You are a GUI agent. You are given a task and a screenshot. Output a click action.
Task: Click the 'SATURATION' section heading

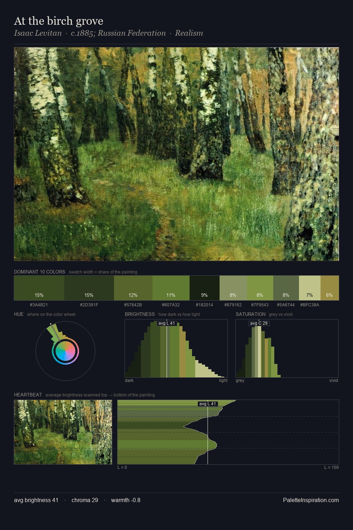coord(251,314)
